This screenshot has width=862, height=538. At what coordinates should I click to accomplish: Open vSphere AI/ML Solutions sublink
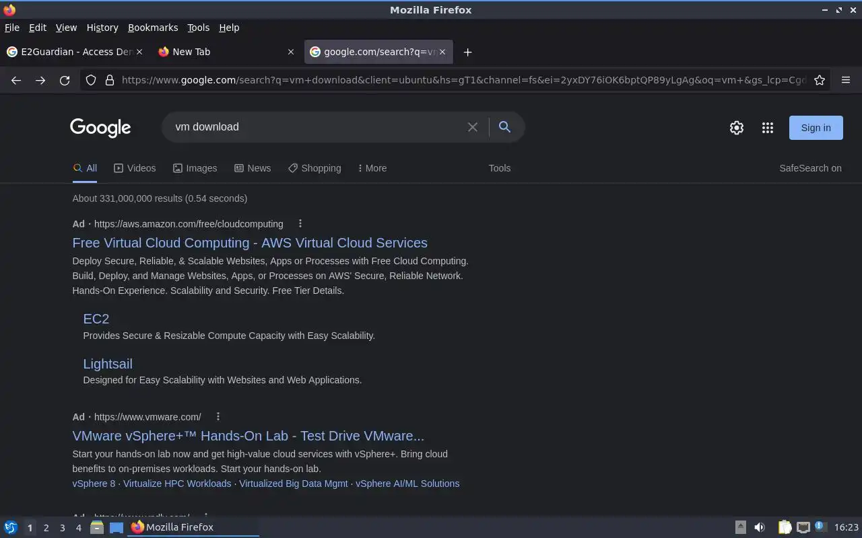[407, 484]
